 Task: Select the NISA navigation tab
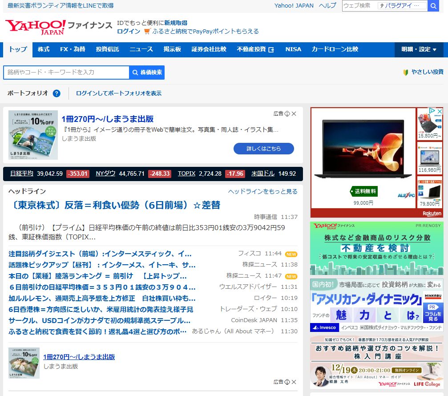point(293,49)
